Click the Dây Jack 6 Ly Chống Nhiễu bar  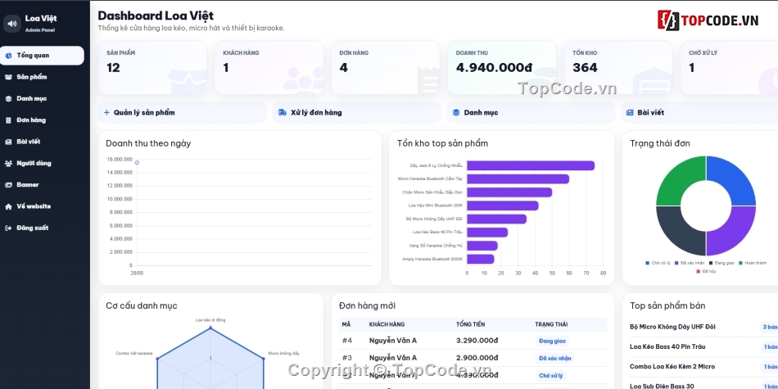coord(531,165)
